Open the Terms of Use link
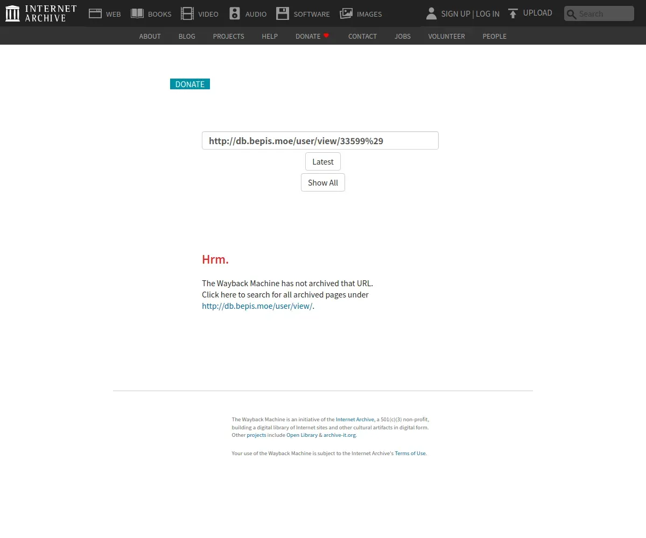The image size is (646, 538). (x=410, y=453)
